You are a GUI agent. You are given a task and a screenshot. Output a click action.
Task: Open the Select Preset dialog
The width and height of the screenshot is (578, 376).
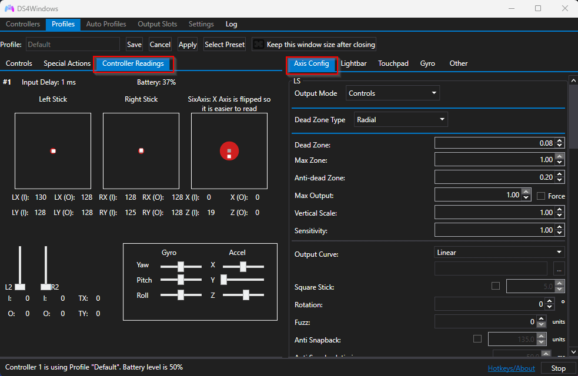click(x=225, y=44)
